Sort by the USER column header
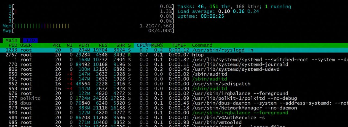This screenshot has height=127, width=348. tap(26, 45)
